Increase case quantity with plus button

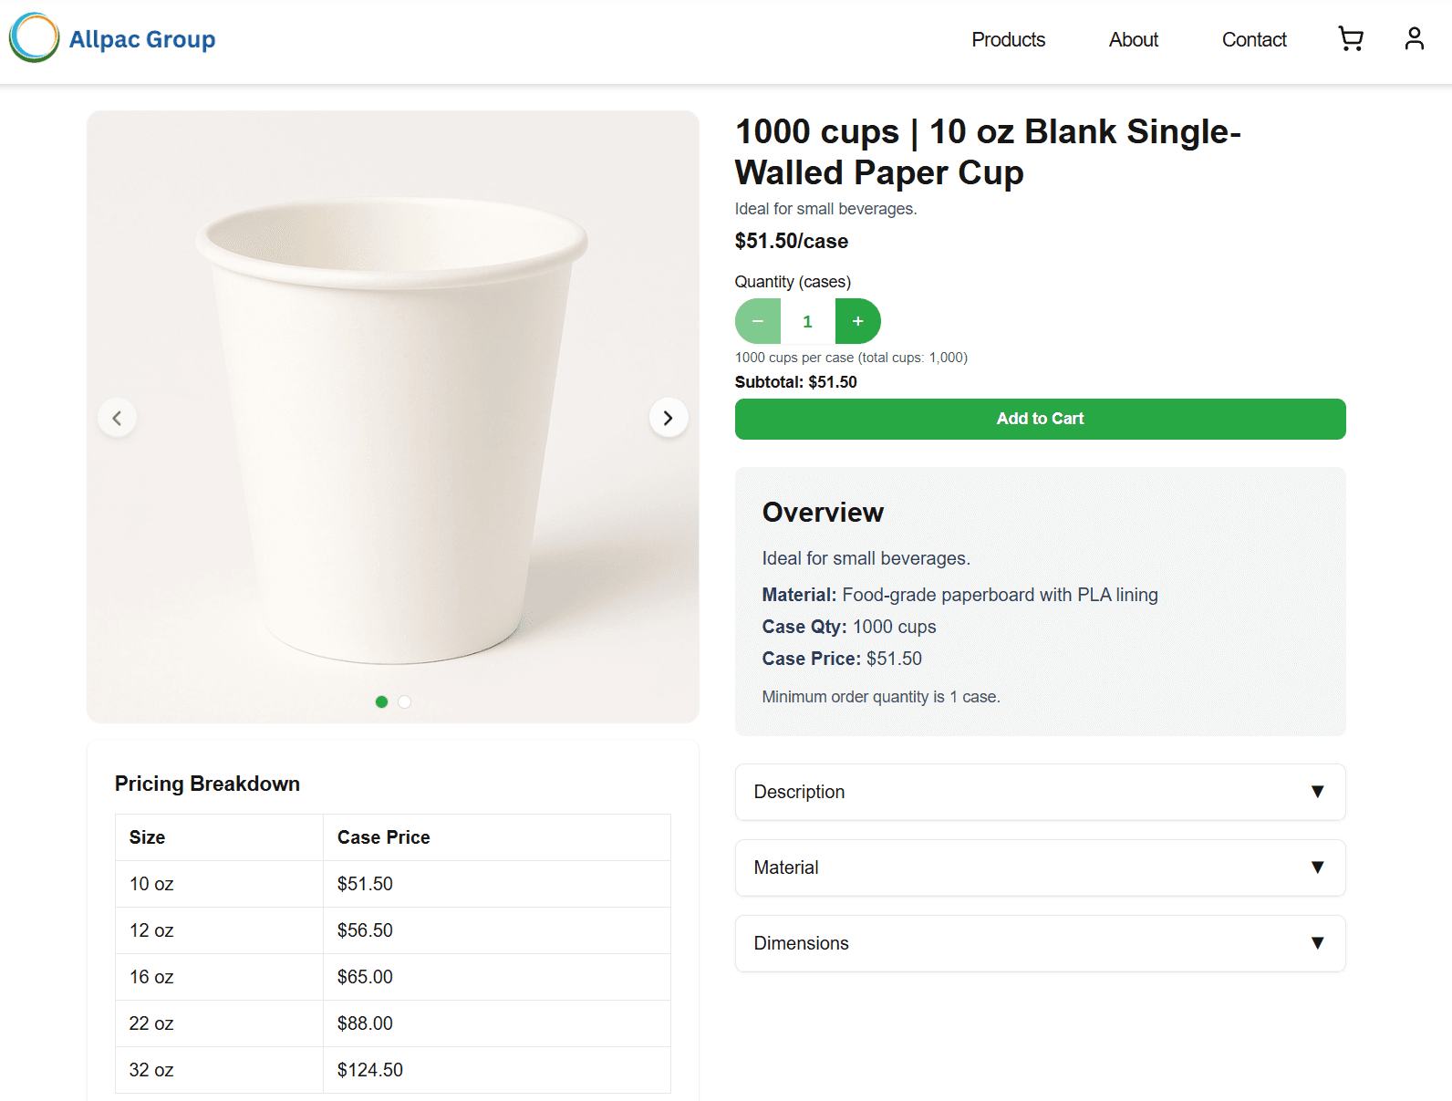pyautogui.click(x=857, y=321)
